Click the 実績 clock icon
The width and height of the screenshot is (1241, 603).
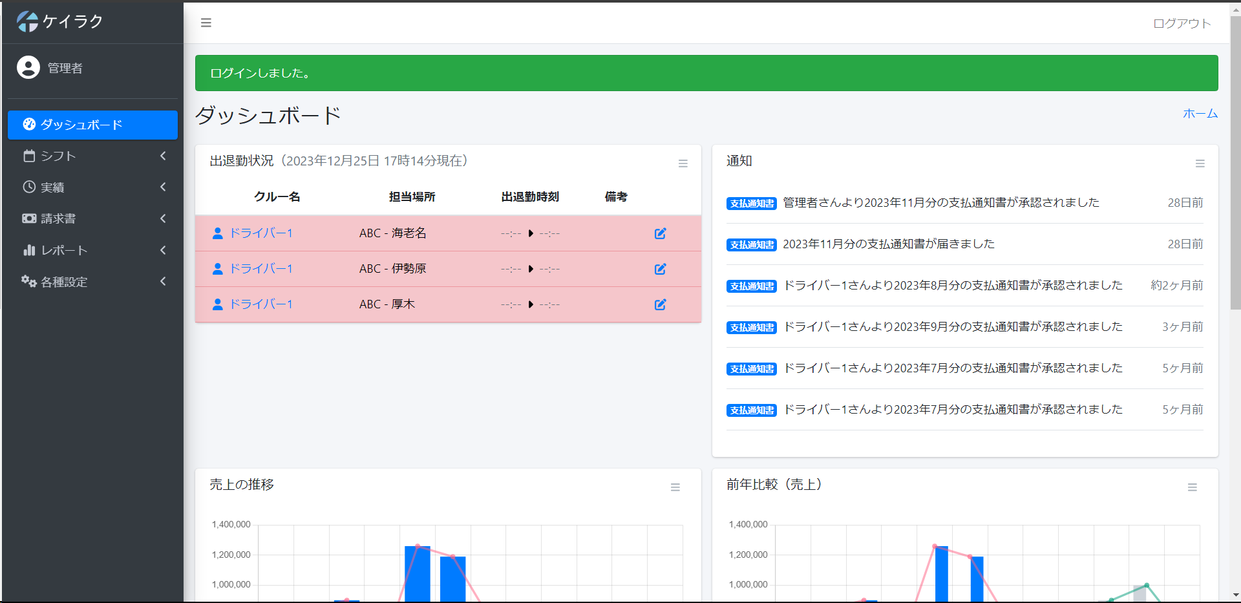click(x=29, y=187)
